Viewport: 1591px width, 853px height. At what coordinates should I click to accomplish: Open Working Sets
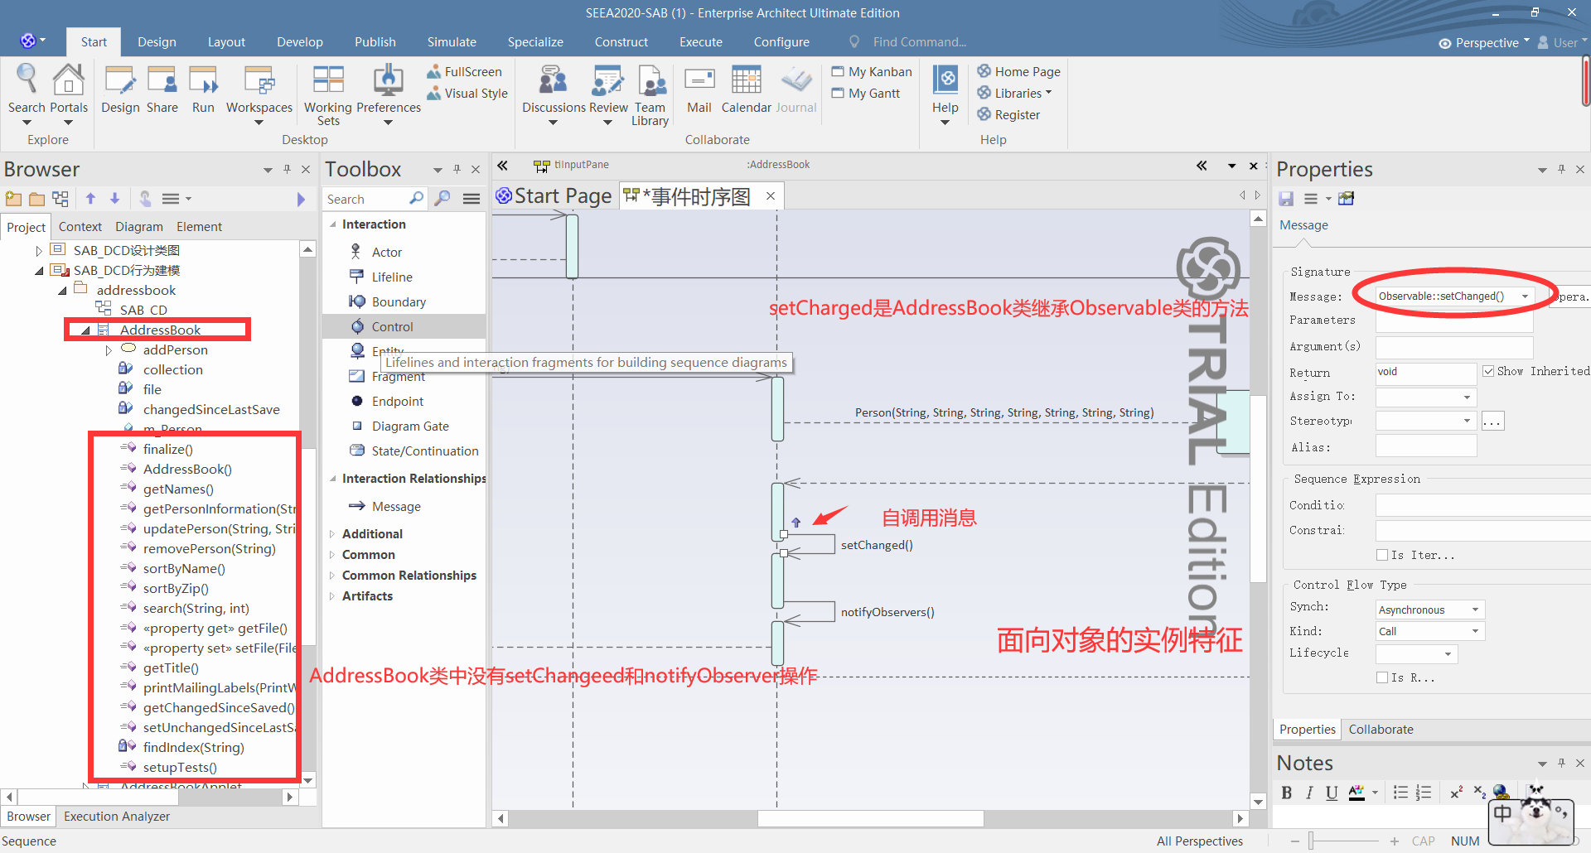[x=328, y=95]
